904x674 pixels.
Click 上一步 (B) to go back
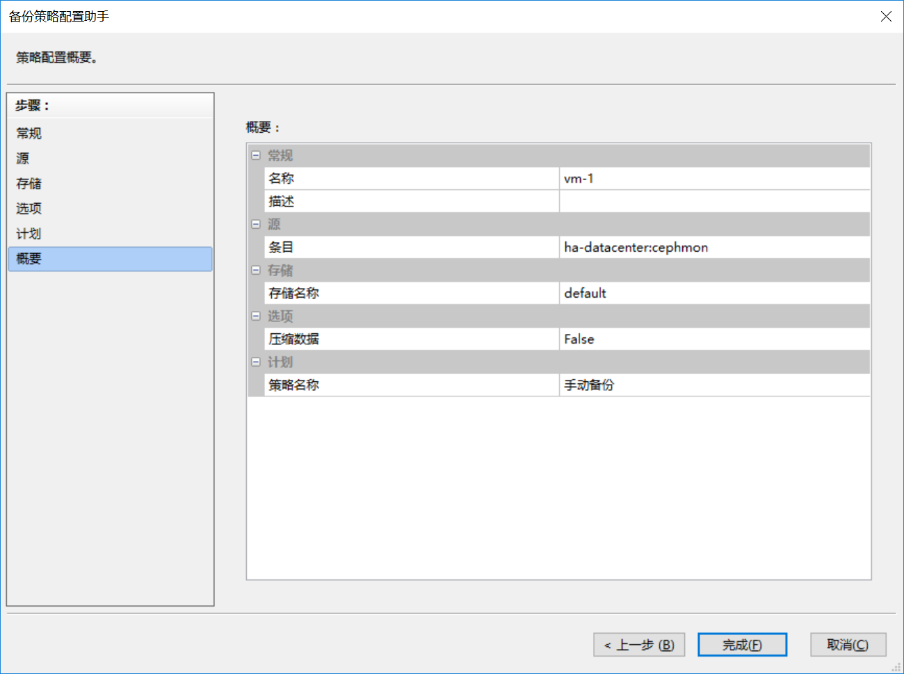pos(638,645)
